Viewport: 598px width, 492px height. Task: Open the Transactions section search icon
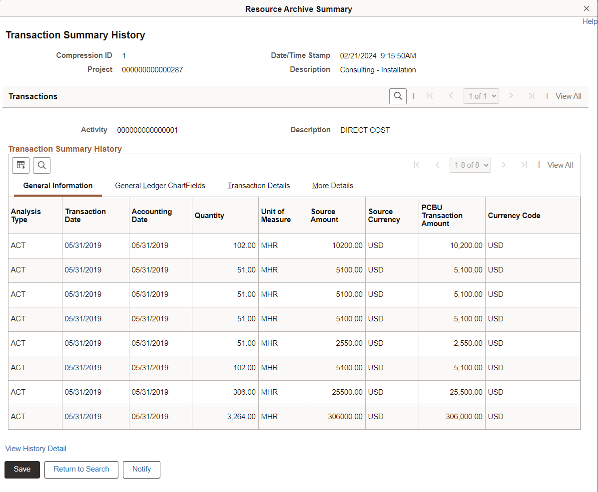coord(398,96)
